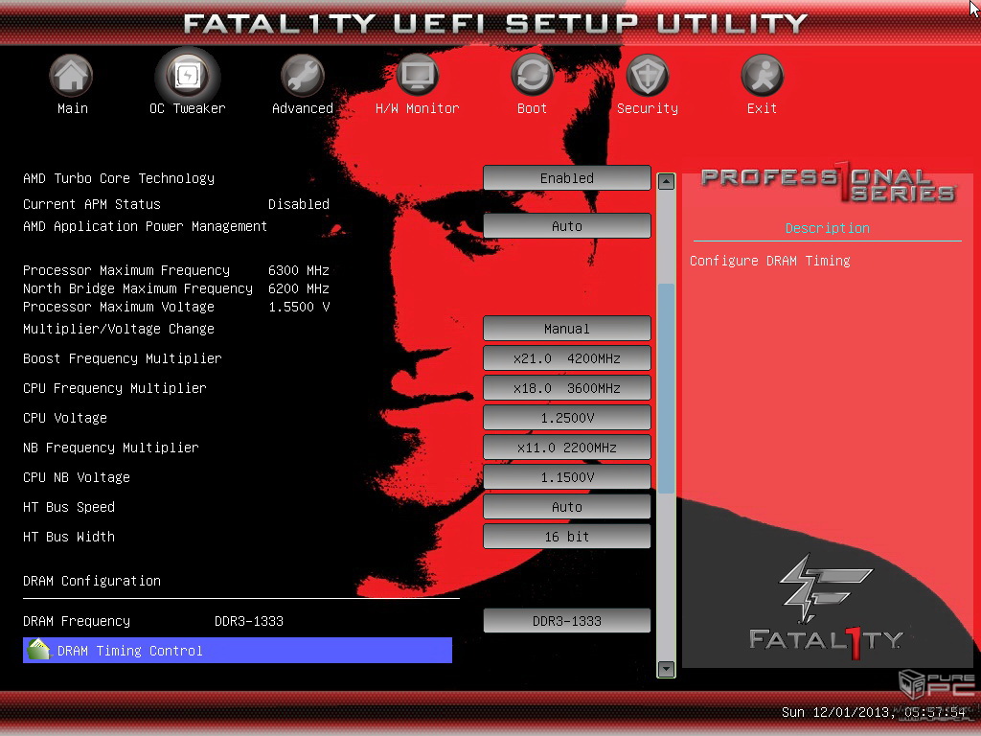Viewport: 981px width, 736px height.
Task: Click the Description panel heading
Action: [827, 228]
